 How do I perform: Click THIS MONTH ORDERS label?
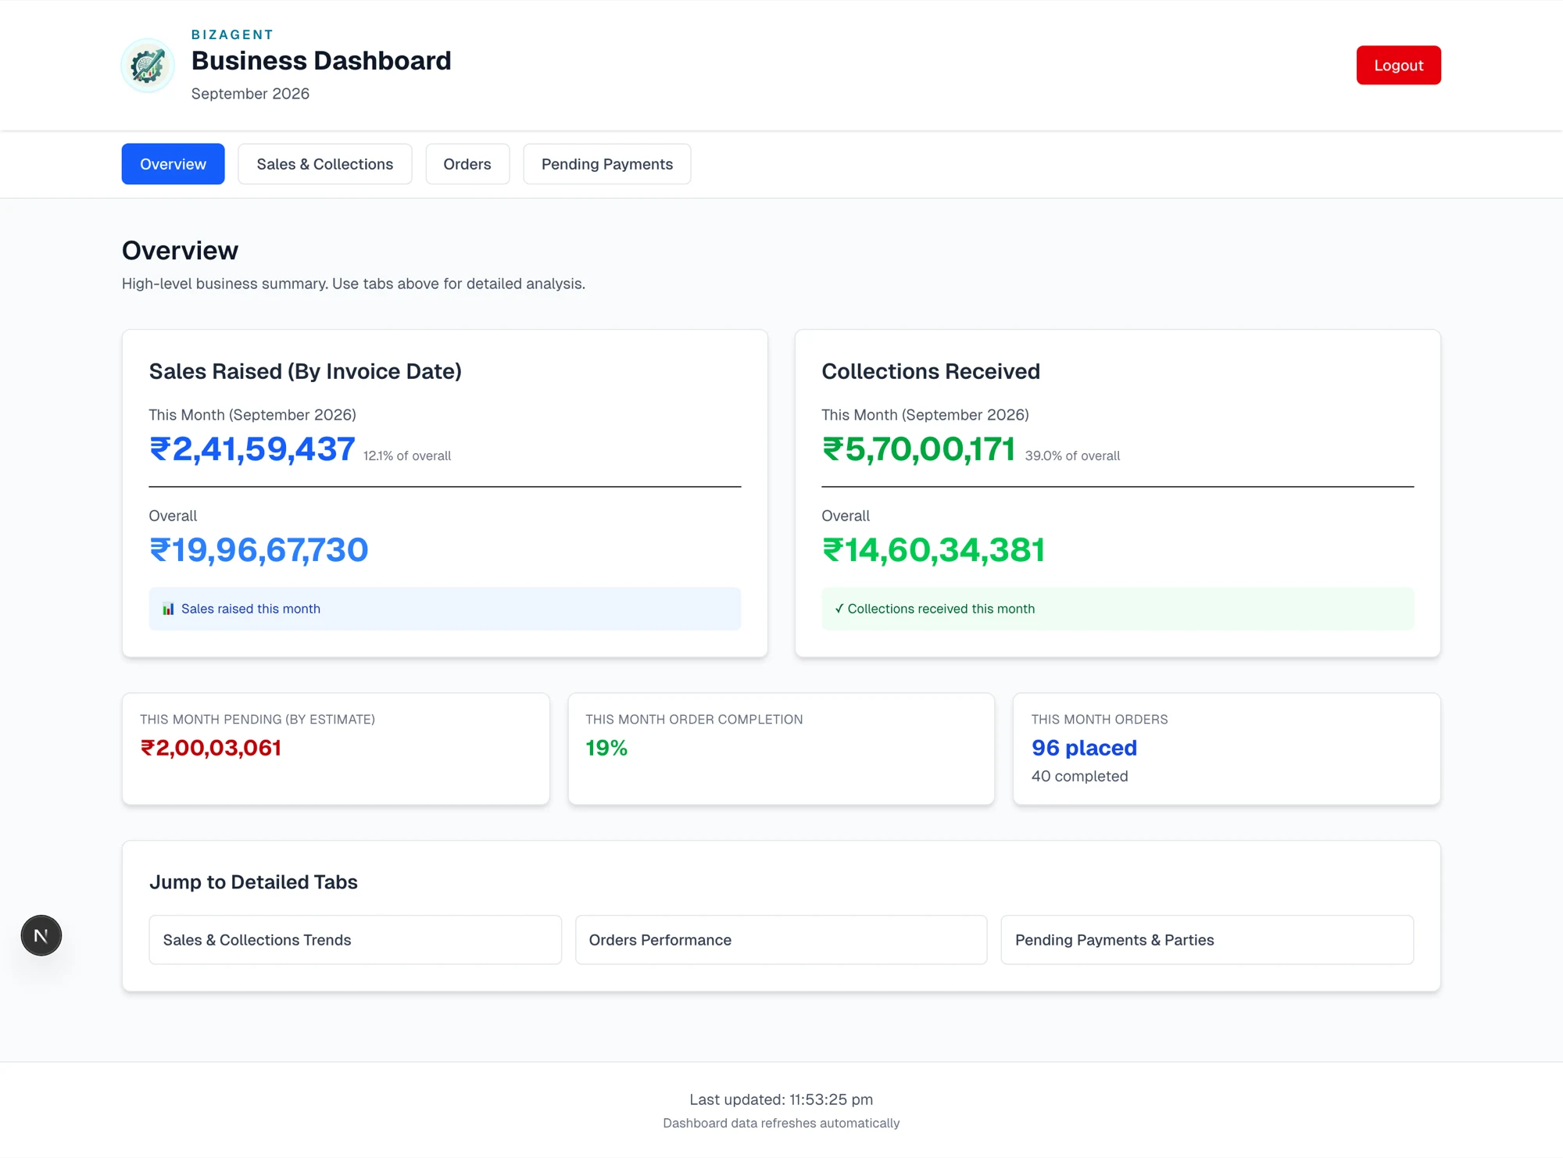coord(1100,720)
